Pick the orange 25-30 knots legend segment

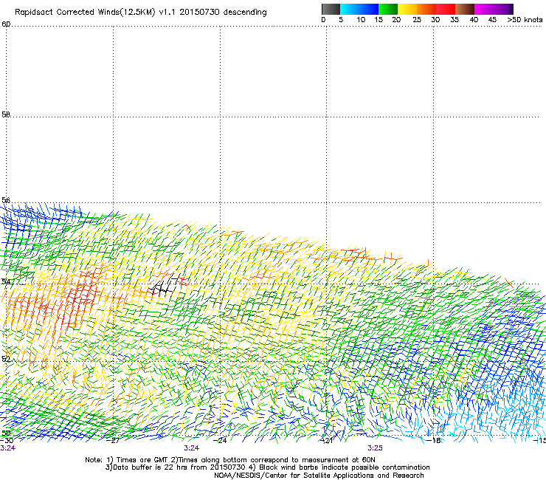[426, 9]
